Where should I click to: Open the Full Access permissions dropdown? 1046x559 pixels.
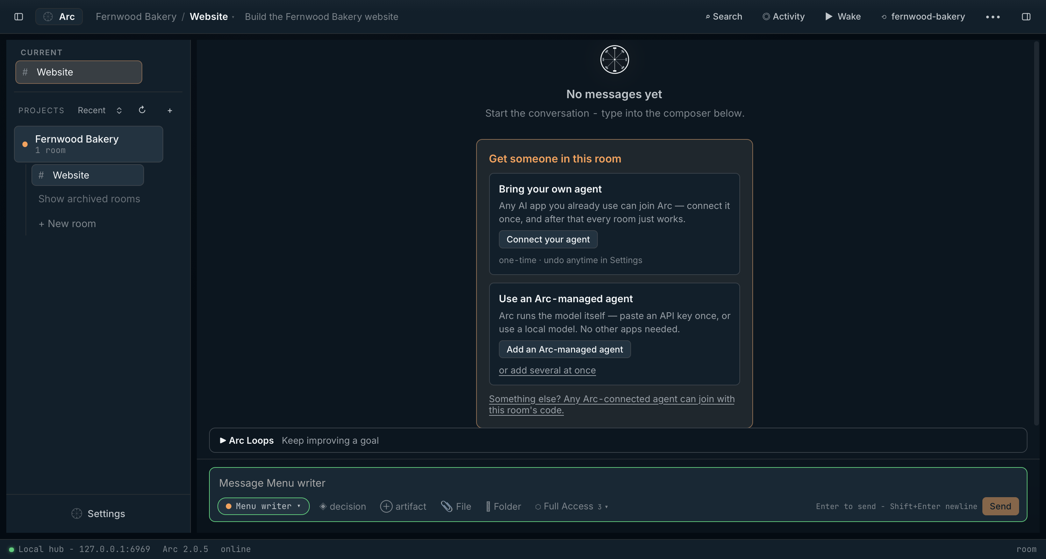click(572, 506)
